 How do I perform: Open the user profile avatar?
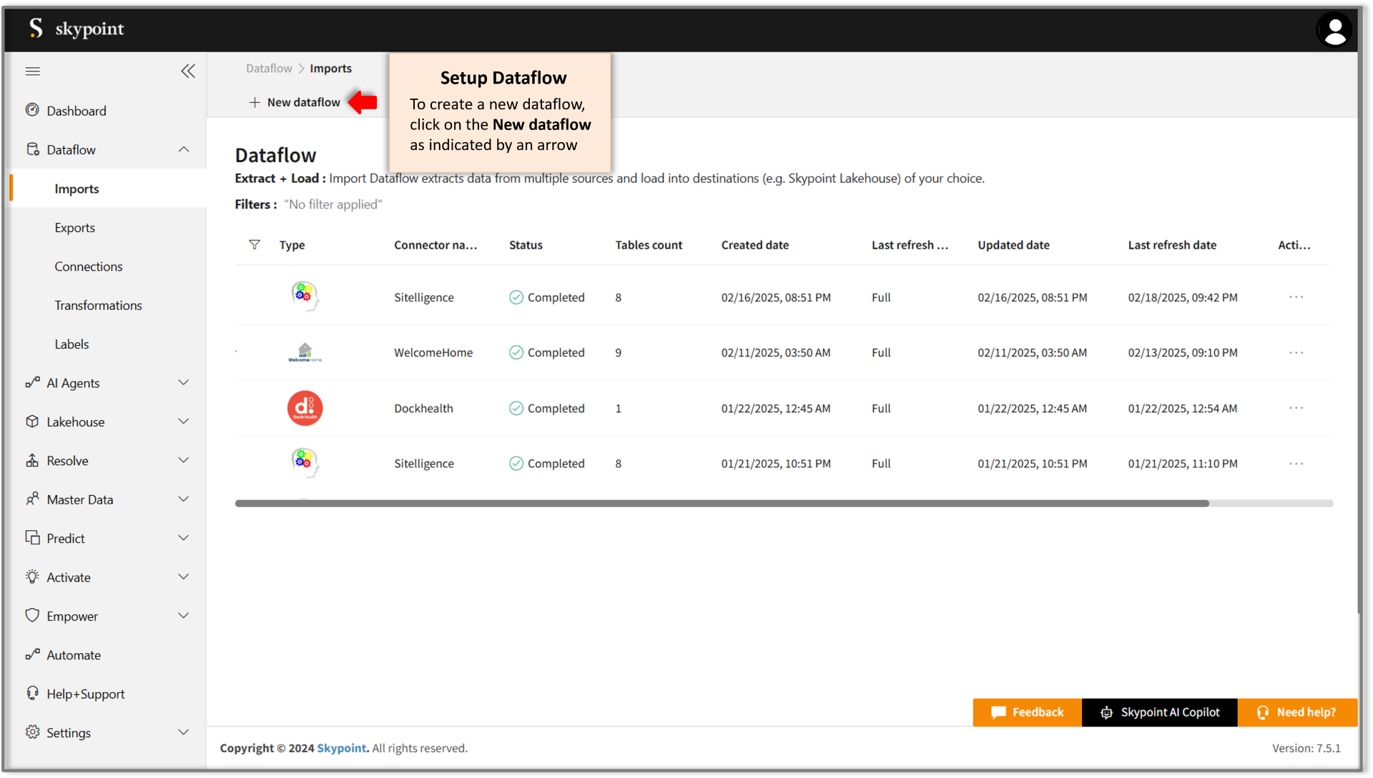click(1334, 30)
